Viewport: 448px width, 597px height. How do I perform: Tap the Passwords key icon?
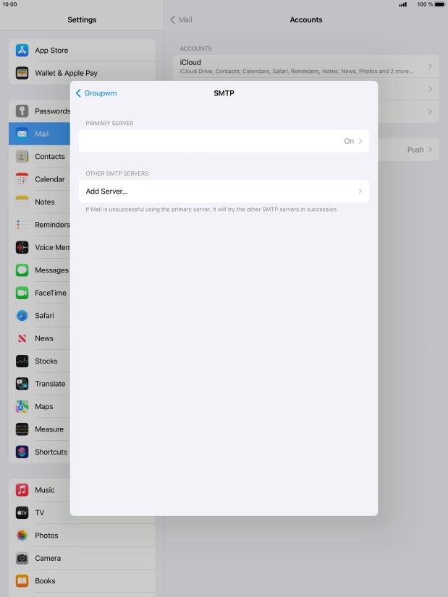point(22,111)
